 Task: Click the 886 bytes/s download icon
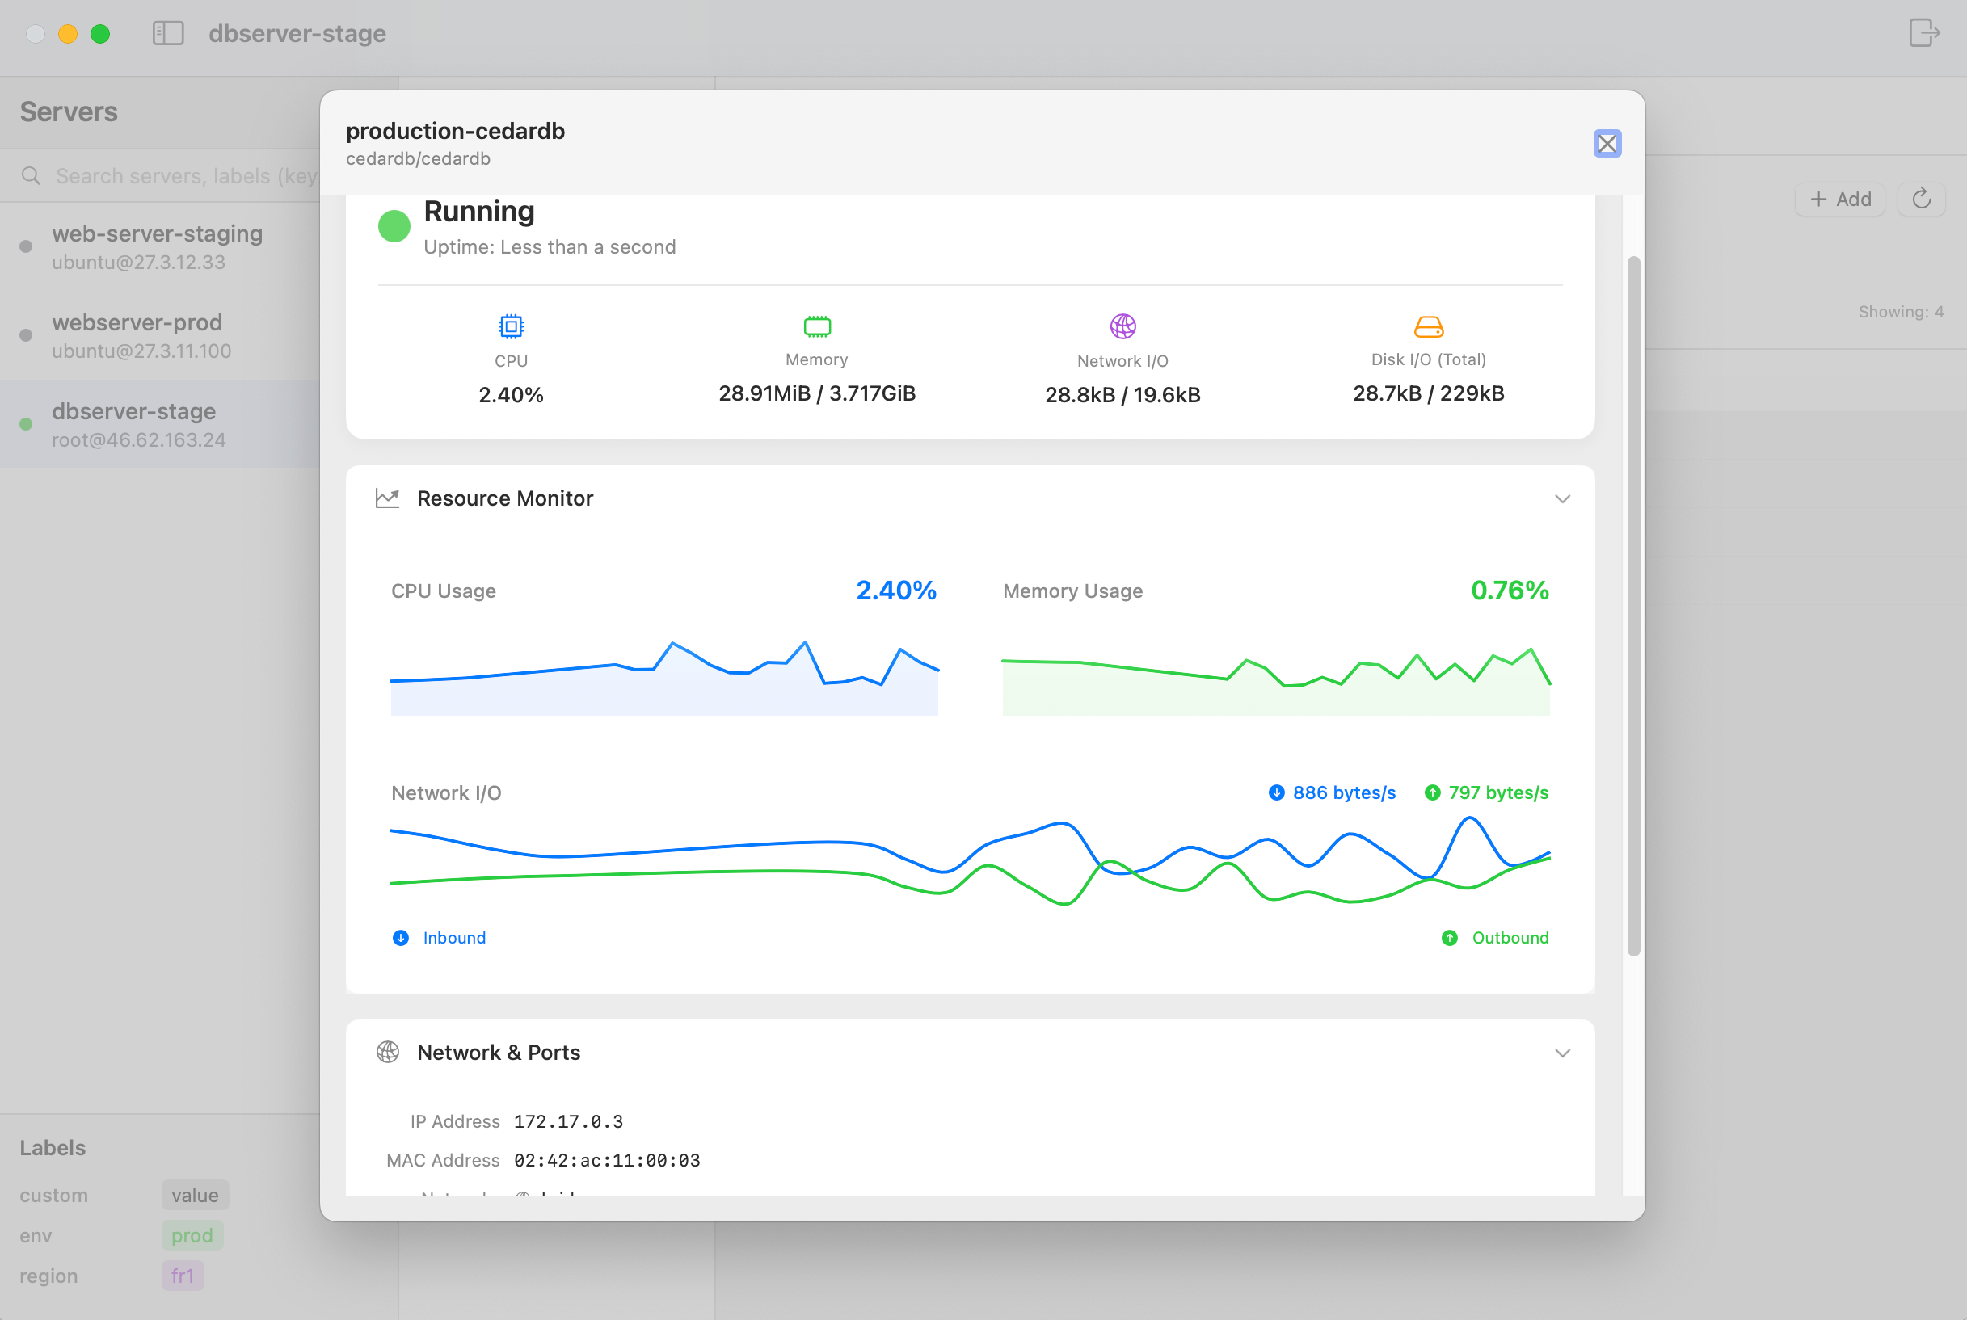(x=1277, y=793)
